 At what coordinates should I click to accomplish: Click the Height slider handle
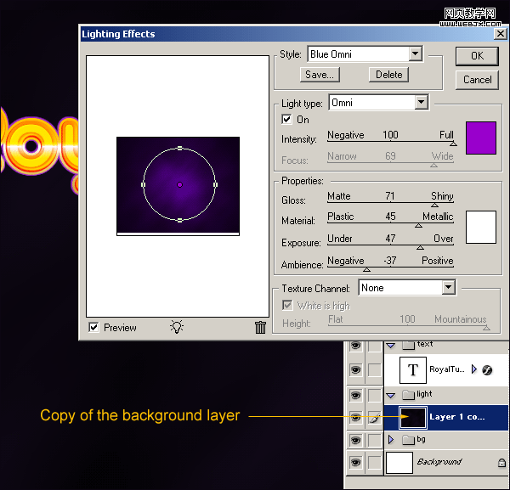coord(486,328)
